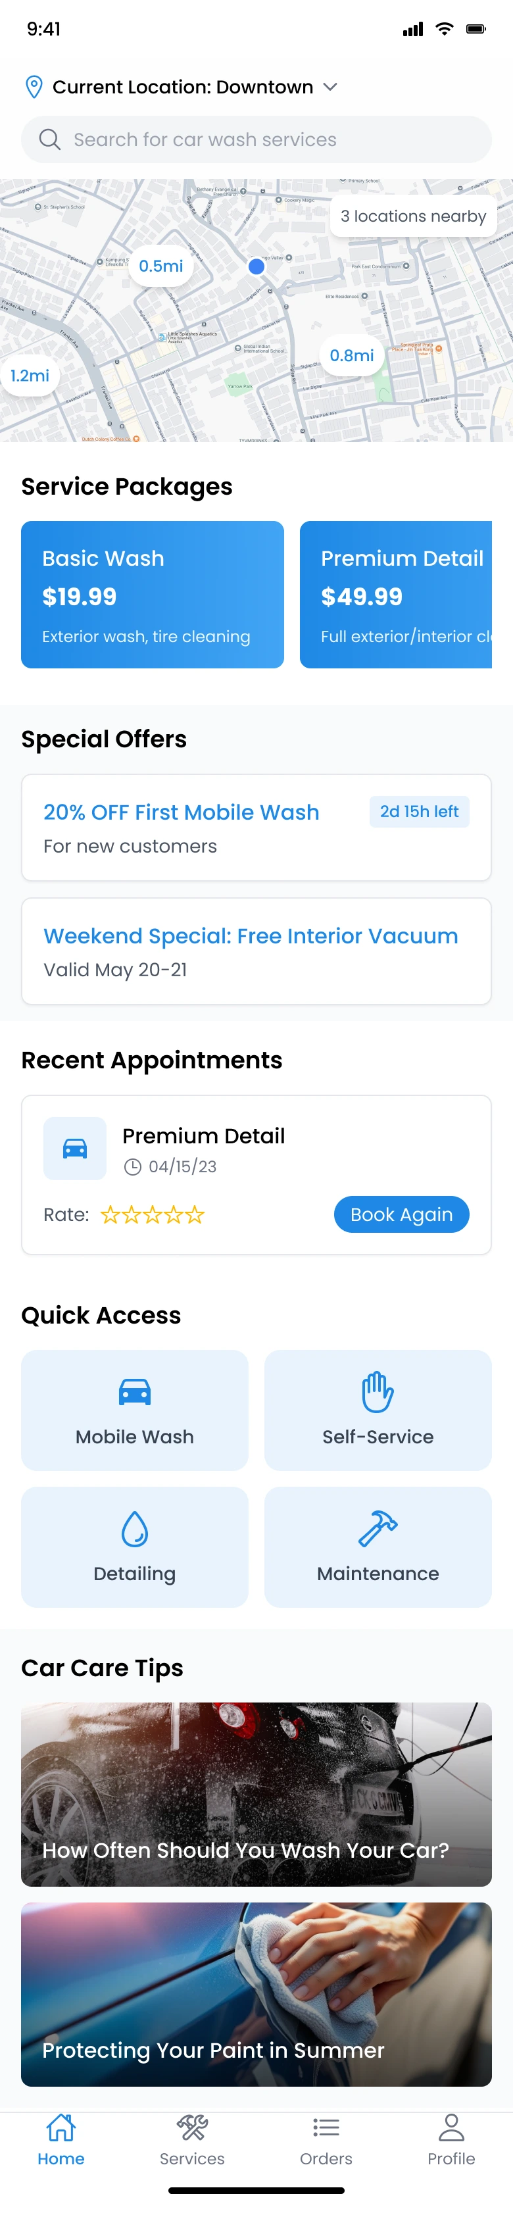The image size is (513, 2213).
Task: Click the car icon in Recent Appointments
Action: coord(75,1148)
